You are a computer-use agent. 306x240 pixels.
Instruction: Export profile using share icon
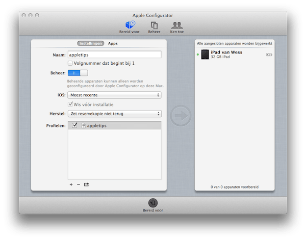pos(86,184)
